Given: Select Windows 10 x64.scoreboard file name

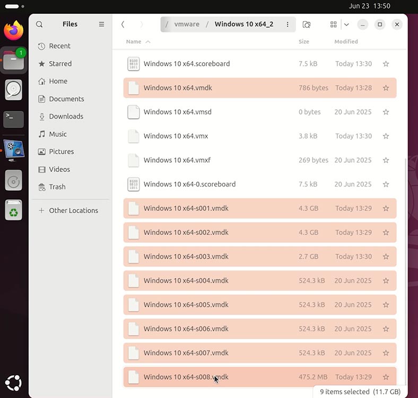Looking at the screenshot, I should pyautogui.click(x=187, y=64).
